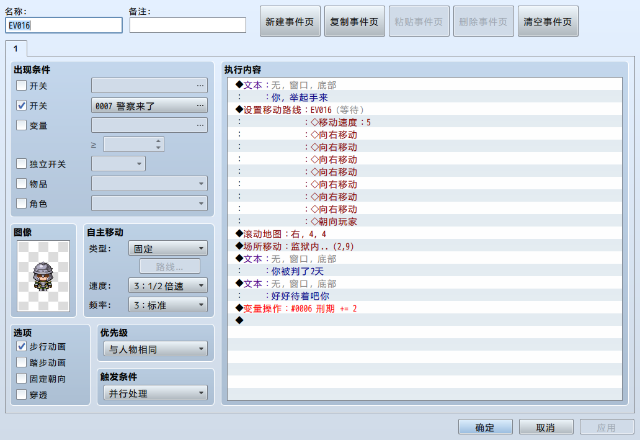The width and height of the screenshot is (640, 440).
Task: Open the 独立开关 dropdown
Action: [118, 164]
